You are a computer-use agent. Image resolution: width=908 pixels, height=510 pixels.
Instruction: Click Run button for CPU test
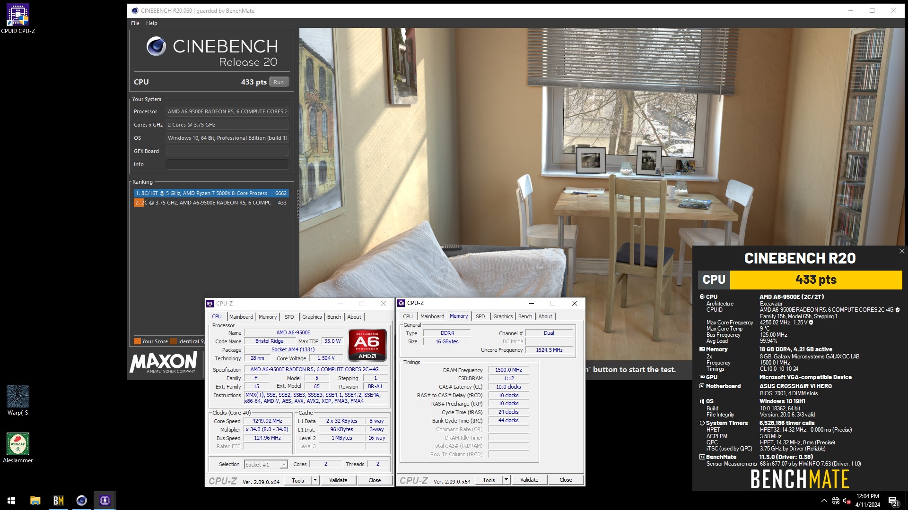pyautogui.click(x=279, y=82)
